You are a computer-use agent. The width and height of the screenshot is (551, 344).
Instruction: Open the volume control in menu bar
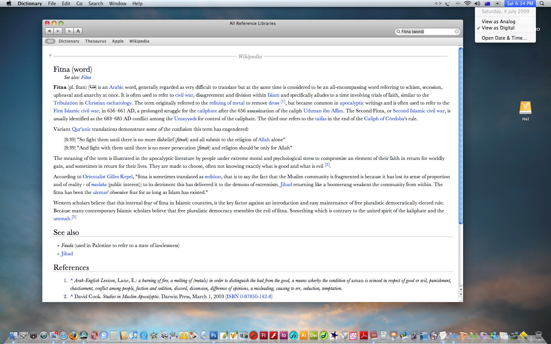[x=477, y=4]
